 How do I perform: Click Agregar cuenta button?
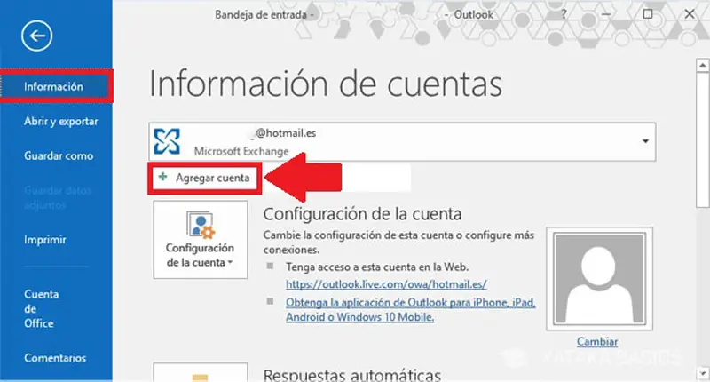(x=205, y=178)
